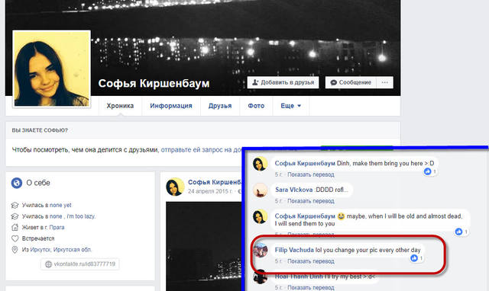Open the large profile picture
The height and width of the screenshot is (291, 489).
52,69
